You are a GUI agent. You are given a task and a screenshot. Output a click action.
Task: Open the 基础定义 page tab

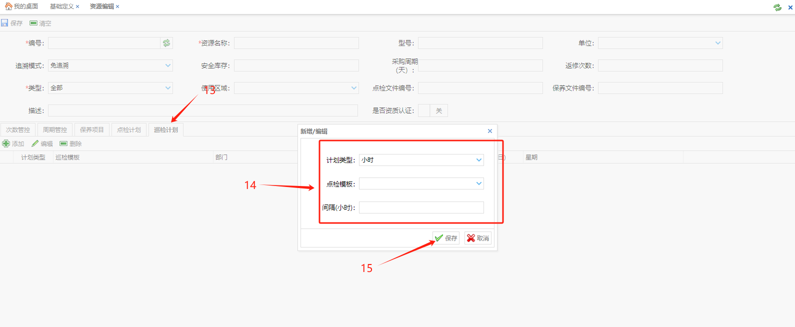(x=61, y=6)
